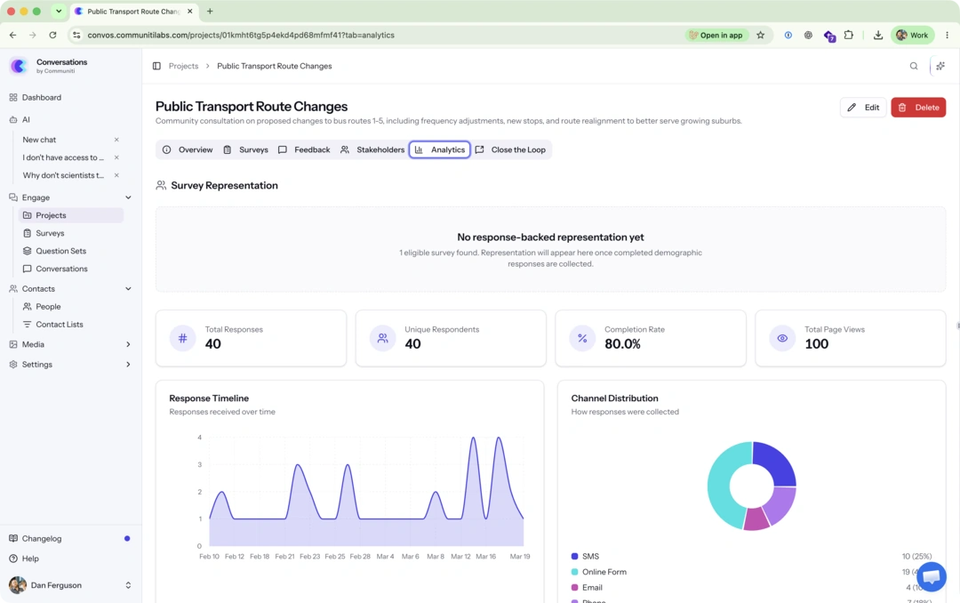The width and height of the screenshot is (960, 603).
Task: Reload the page
Action: [x=52, y=35]
